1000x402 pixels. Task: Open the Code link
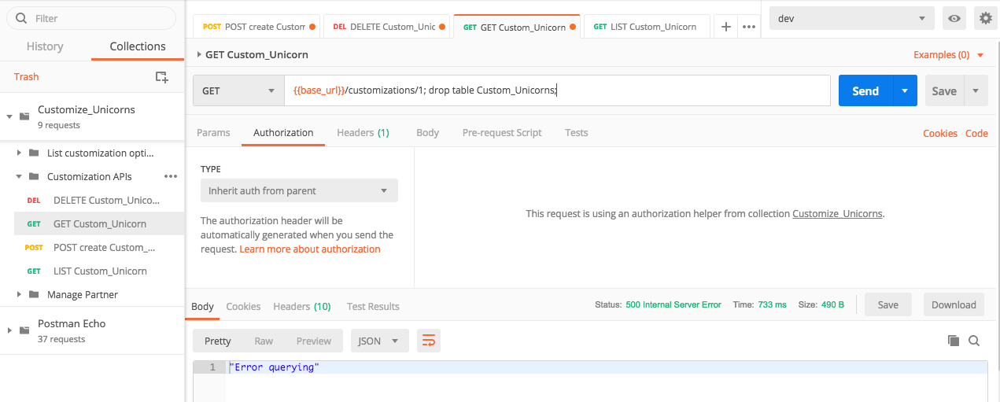coord(976,133)
